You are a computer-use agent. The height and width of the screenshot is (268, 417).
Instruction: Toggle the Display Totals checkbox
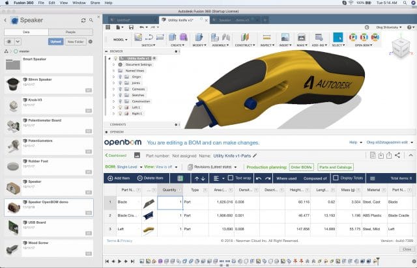pyautogui.click(x=336, y=178)
